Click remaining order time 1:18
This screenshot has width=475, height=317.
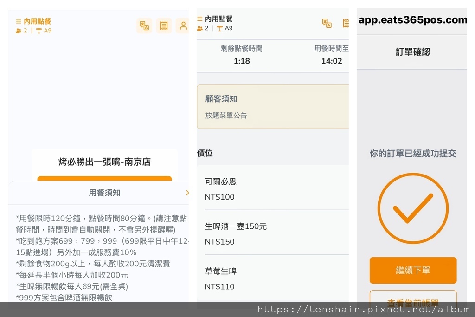coord(242,61)
